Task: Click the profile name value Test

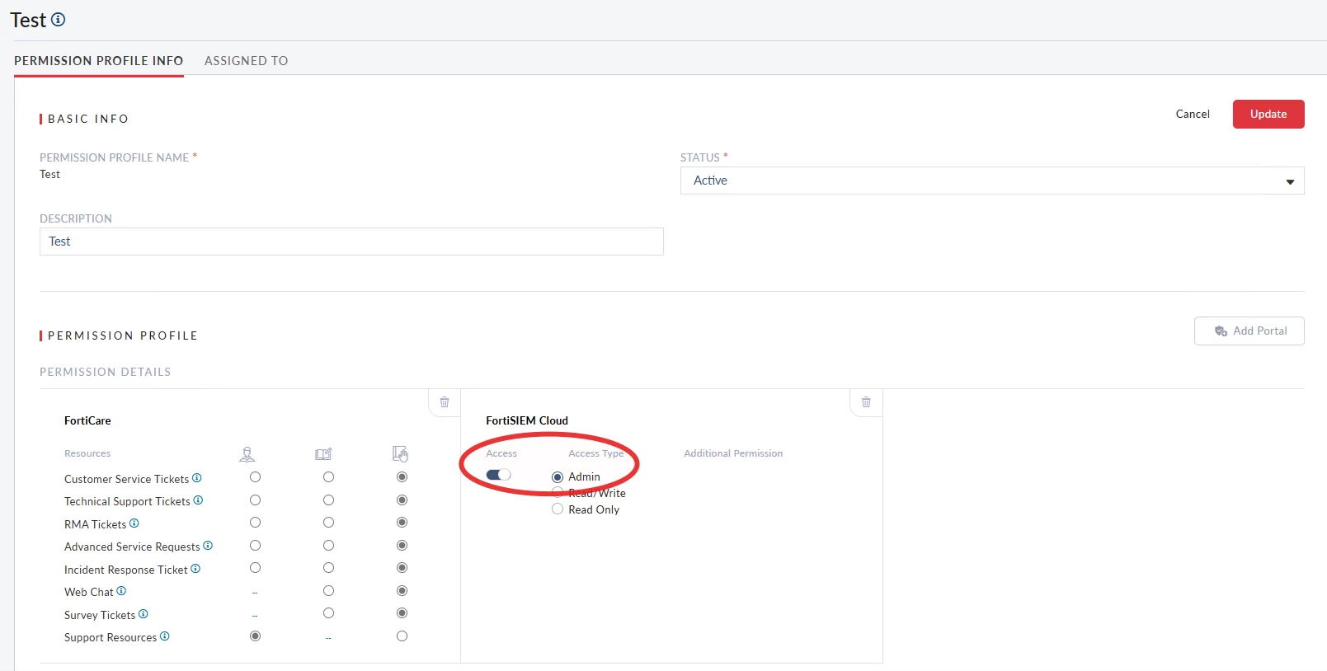Action: point(49,175)
